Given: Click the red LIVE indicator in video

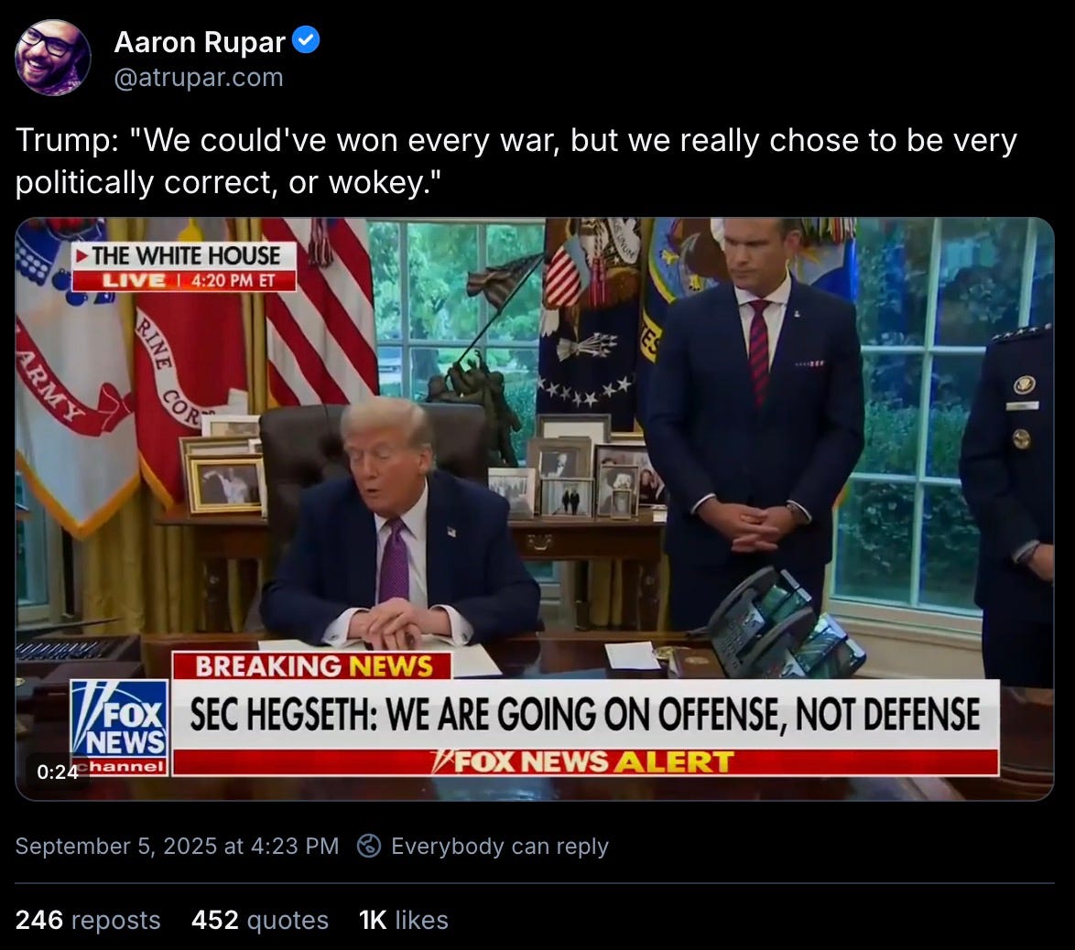Looking at the screenshot, I should pos(133,280).
